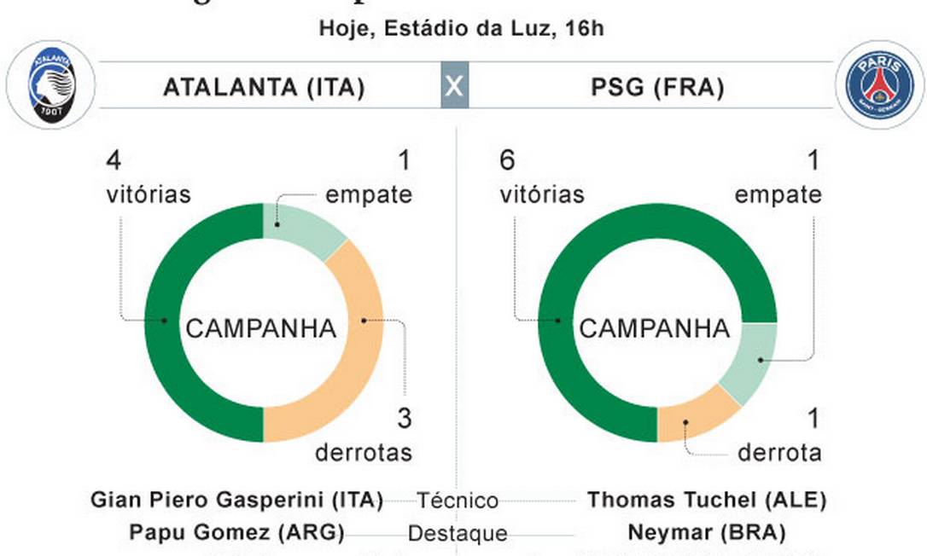Click PSG's CAMPANHA chart center label

click(656, 329)
